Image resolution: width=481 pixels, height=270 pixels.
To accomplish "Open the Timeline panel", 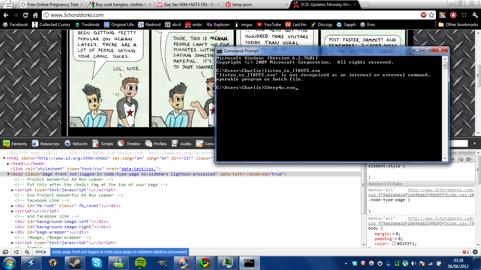I will click(129, 143).
